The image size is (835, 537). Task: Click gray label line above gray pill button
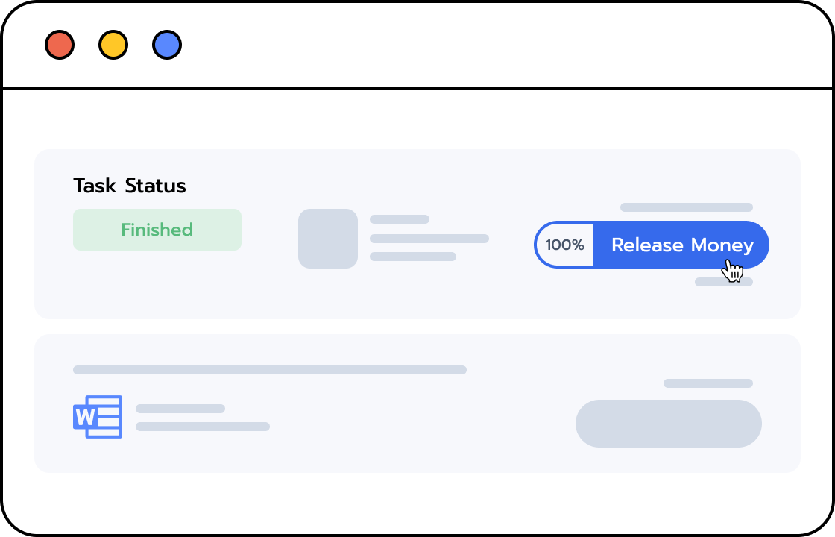(x=708, y=383)
